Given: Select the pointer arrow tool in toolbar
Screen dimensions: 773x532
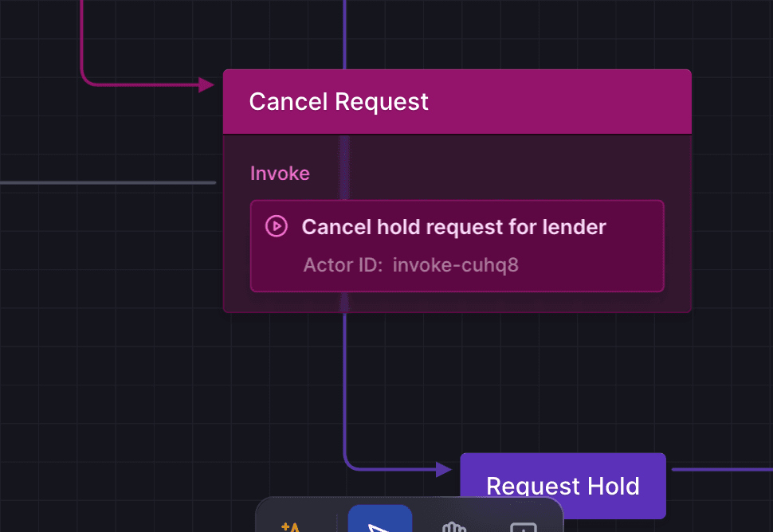Looking at the screenshot, I should point(379,521).
